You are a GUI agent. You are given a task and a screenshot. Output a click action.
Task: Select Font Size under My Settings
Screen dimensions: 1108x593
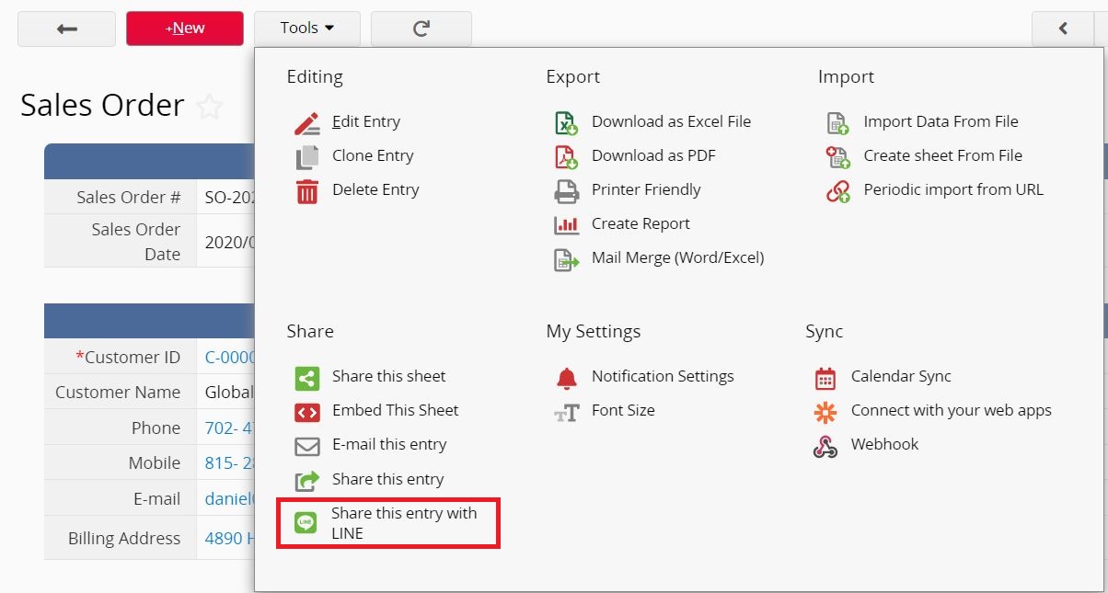pos(623,411)
